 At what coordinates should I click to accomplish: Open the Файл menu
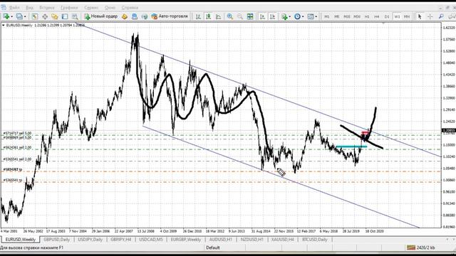tap(14, 8)
